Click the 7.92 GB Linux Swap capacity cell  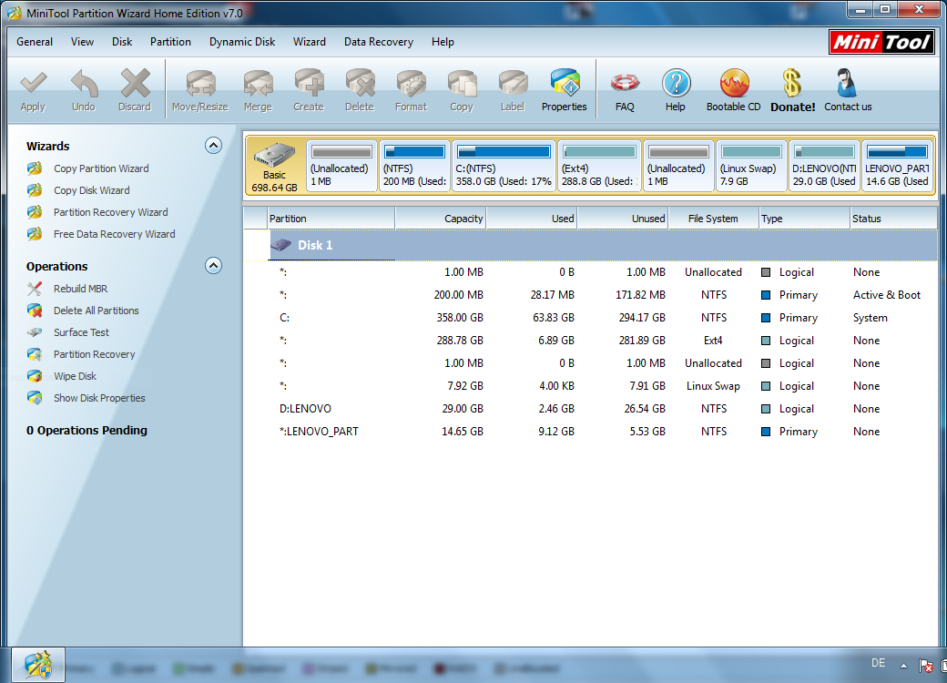[x=465, y=386]
